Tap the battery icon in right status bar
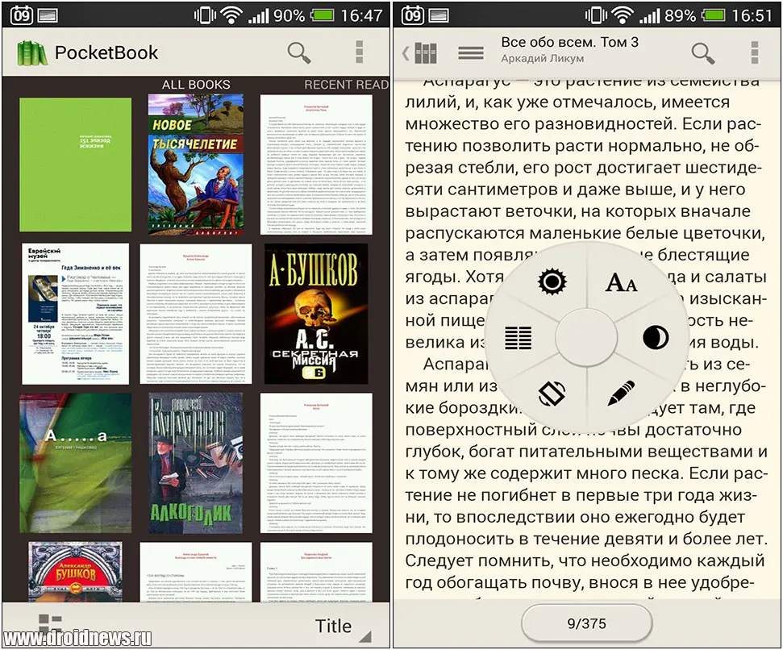Screen dimensions: 783x650 (x=714, y=15)
